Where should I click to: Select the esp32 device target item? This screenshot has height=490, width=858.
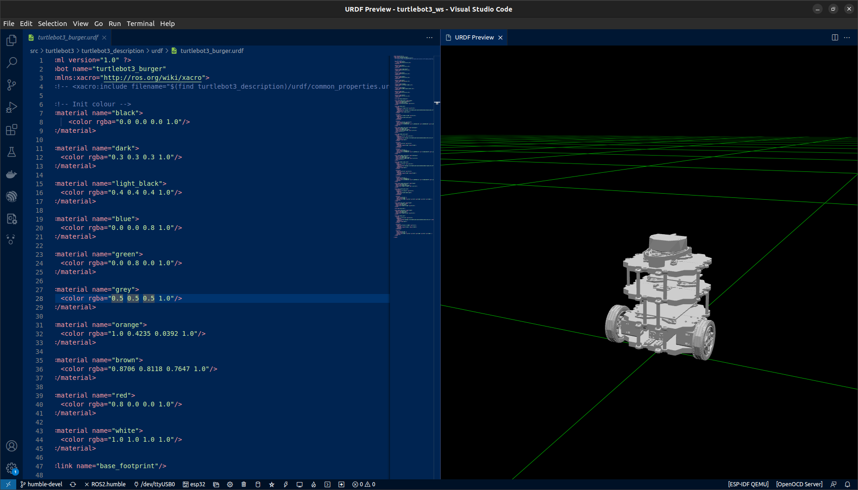[x=194, y=484]
